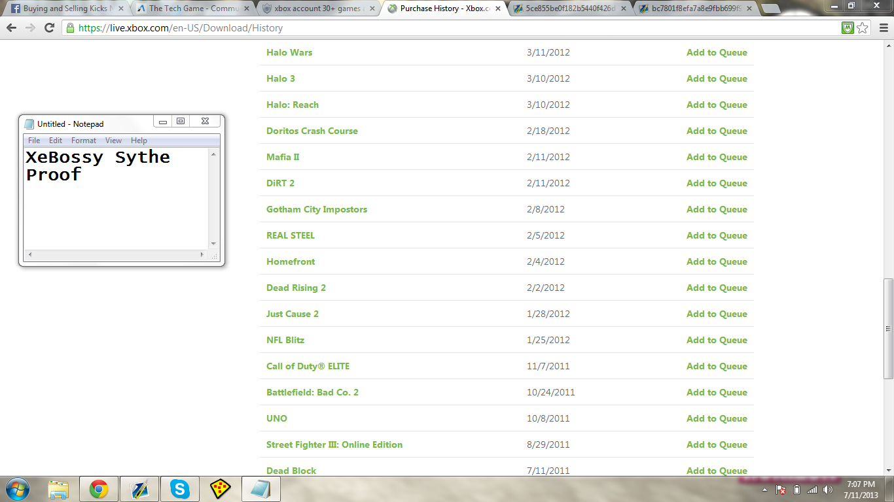Click the battery icon in system tray
This screenshot has height=502, width=894.
tap(796, 490)
